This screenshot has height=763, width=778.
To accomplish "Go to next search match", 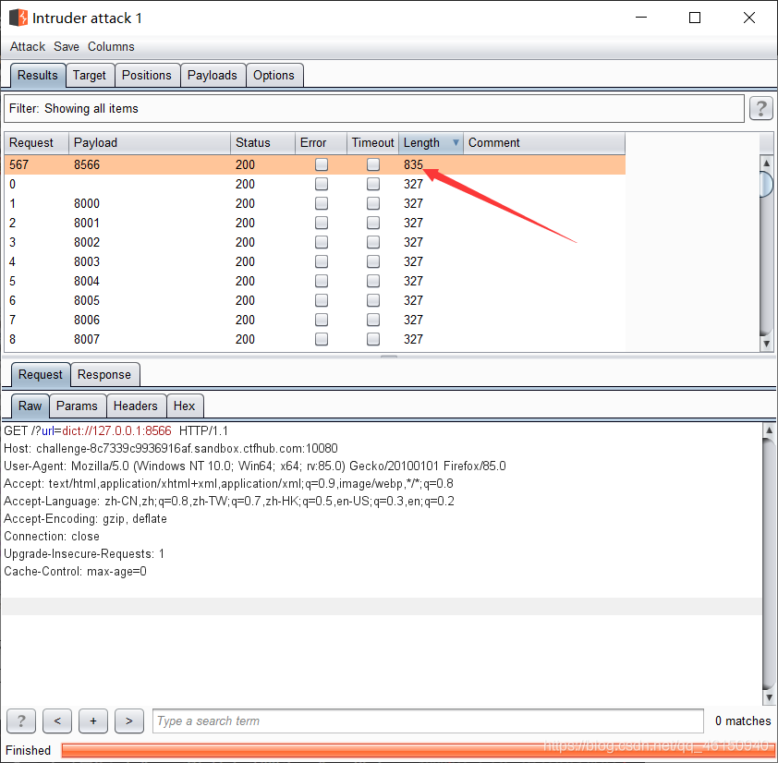I will [x=129, y=721].
